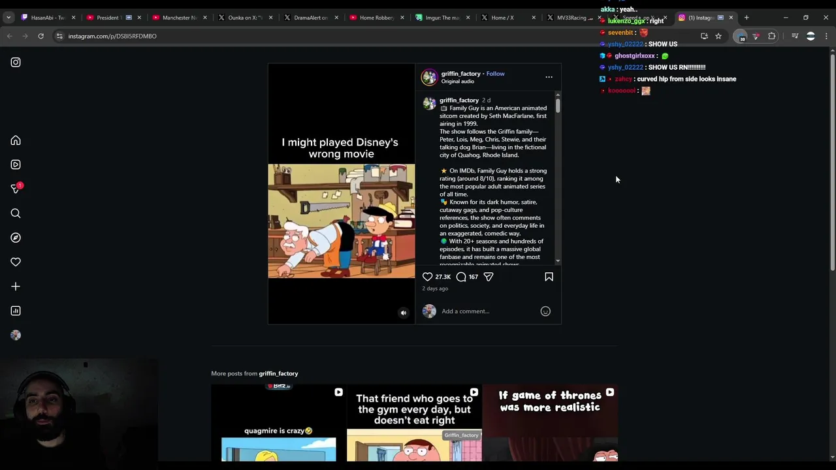Open caption author griffin_factory link

(458, 101)
